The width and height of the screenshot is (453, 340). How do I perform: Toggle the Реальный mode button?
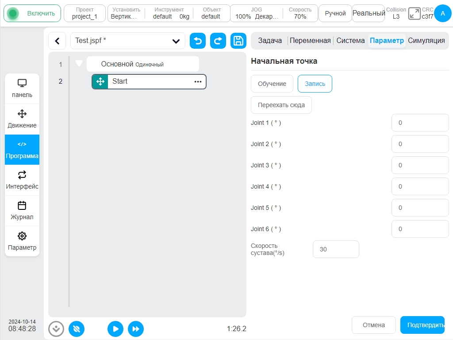(x=369, y=13)
